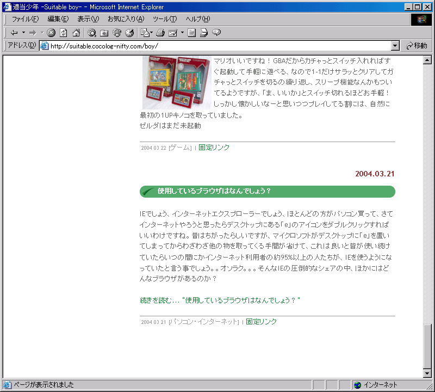This screenshot has height=392, width=435.
Task: Click the IE page icon in address bar
Action: 45,46
